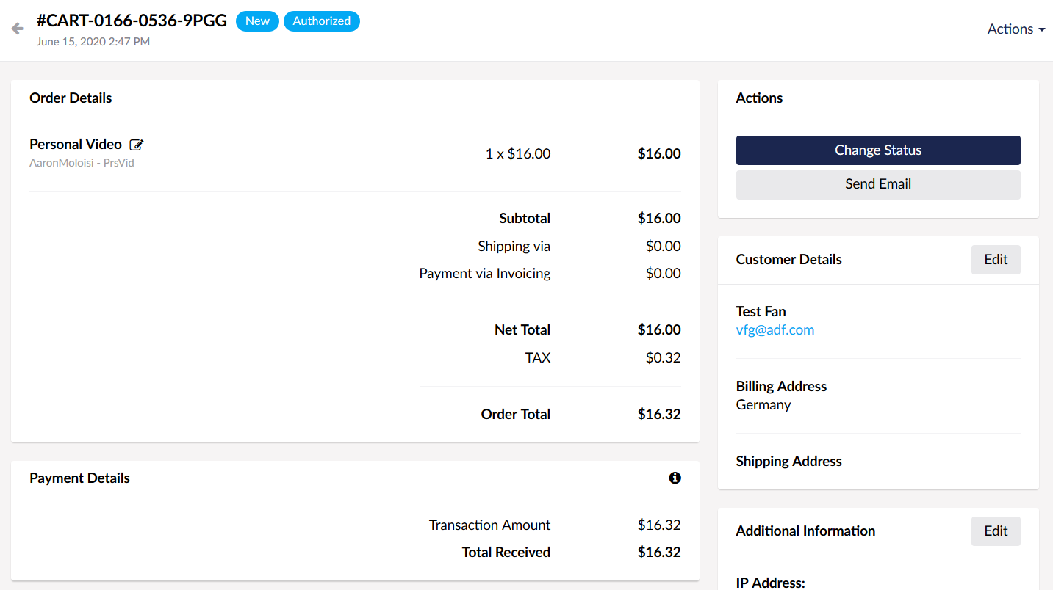
Task: Click the back arrow icon
Action: pos(18,29)
